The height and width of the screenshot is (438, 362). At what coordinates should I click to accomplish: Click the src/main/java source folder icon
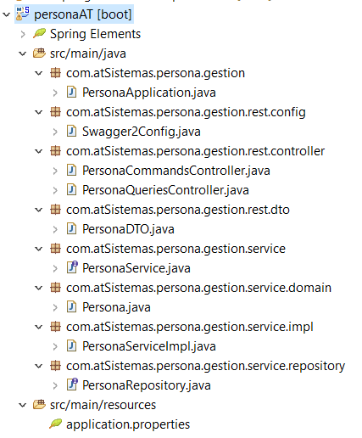coord(39,53)
